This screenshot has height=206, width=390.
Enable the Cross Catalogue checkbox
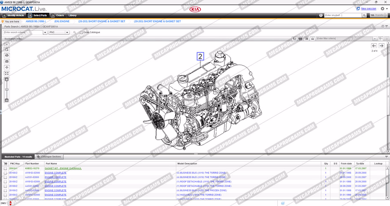coord(81,32)
